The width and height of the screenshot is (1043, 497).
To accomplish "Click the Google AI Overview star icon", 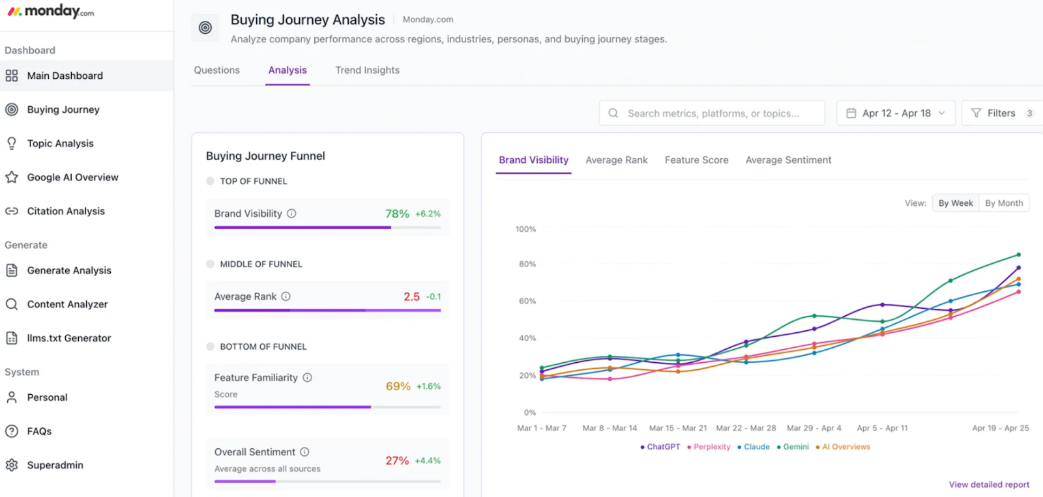I will [12, 177].
